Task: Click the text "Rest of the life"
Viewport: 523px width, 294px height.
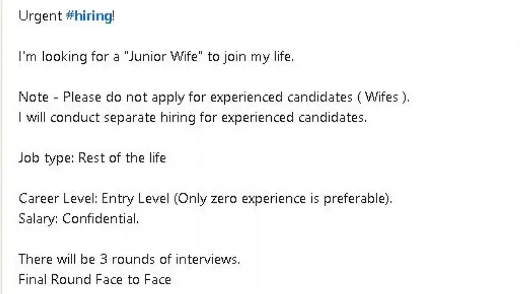Action: [122, 158]
